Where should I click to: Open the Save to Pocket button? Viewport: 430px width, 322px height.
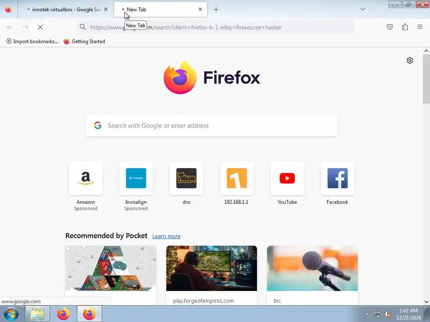point(389,27)
